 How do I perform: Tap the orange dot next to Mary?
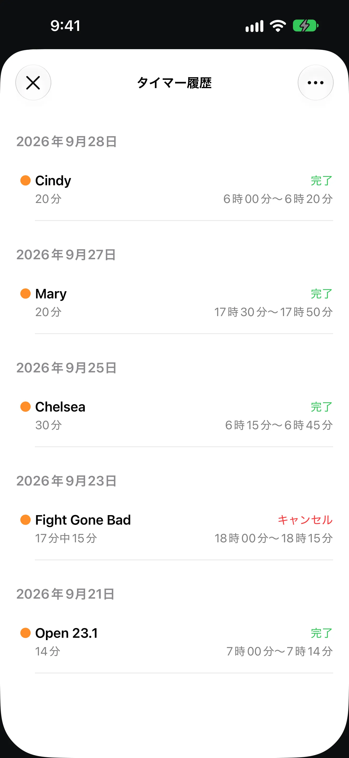pyautogui.click(x=26, y=293)
